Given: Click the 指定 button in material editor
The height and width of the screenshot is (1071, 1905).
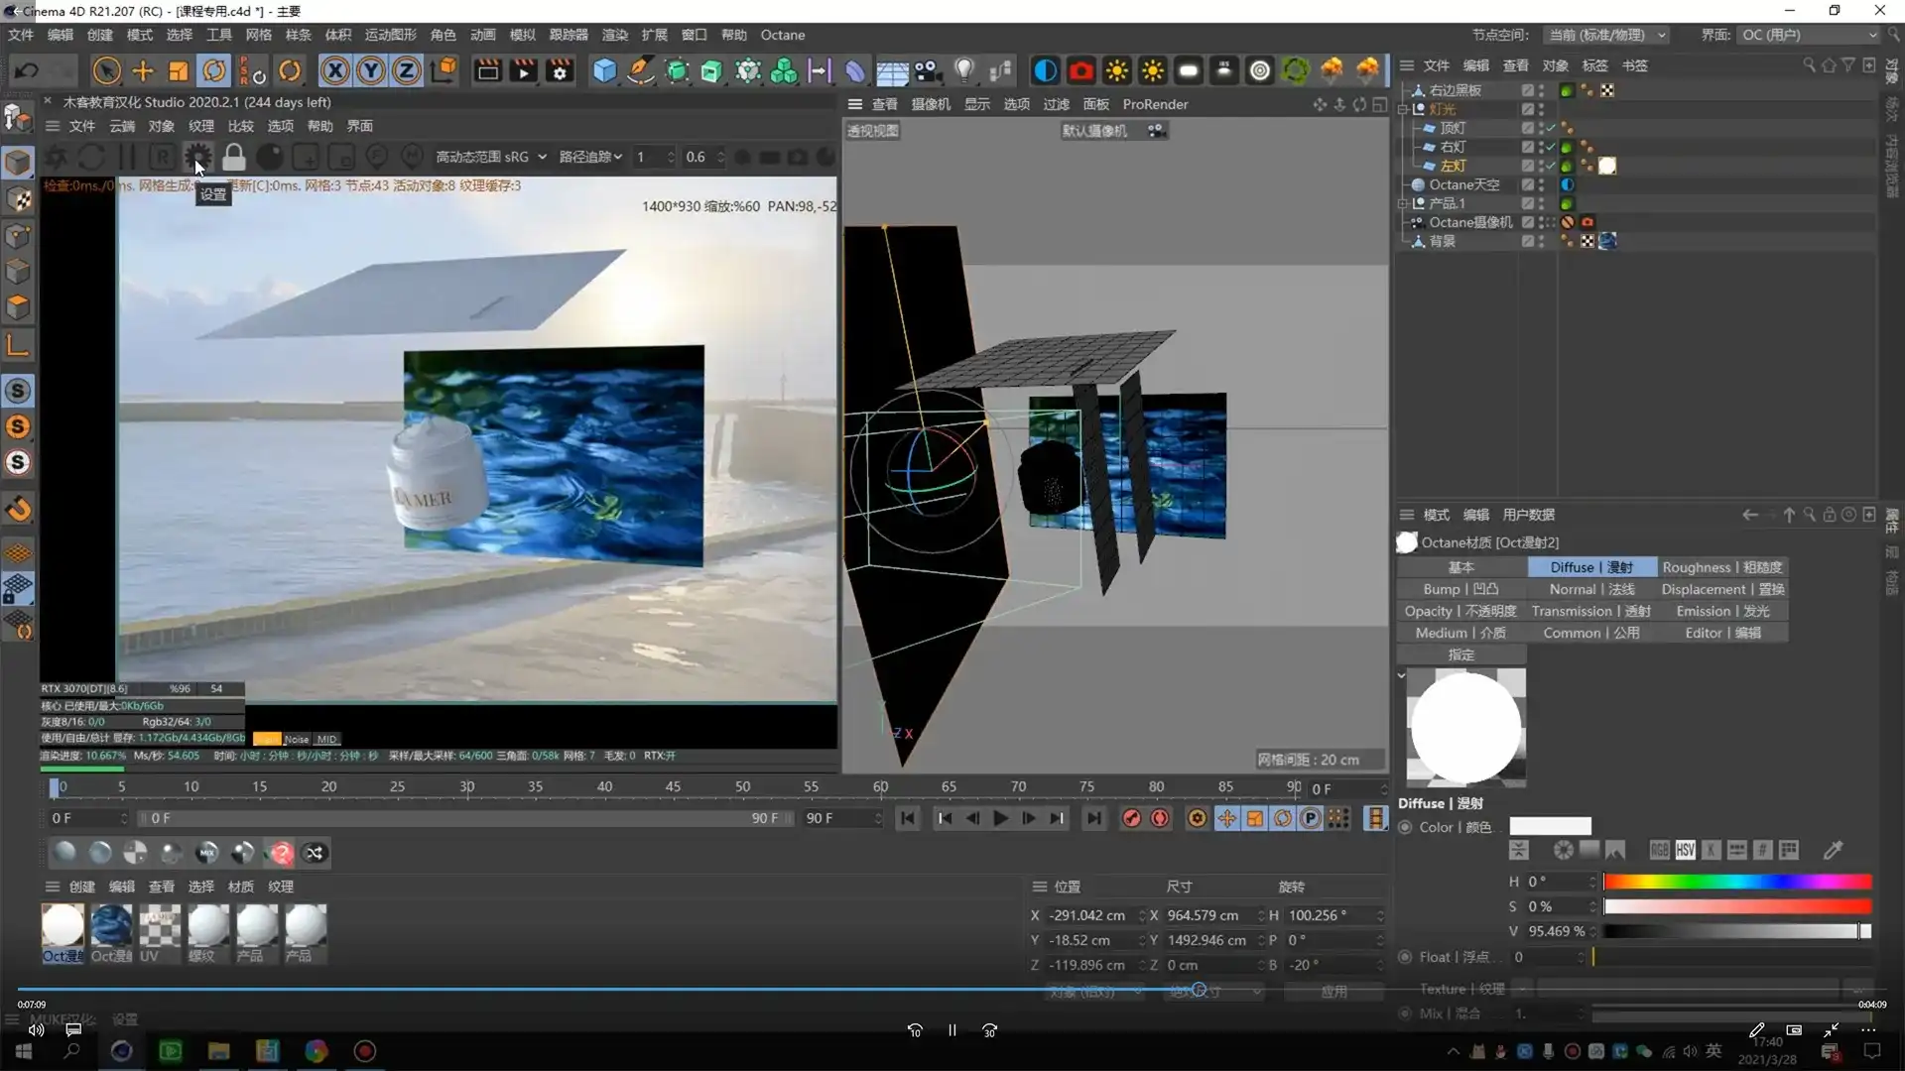Looking at the screenshot, I should click(x=1460, y=654).
